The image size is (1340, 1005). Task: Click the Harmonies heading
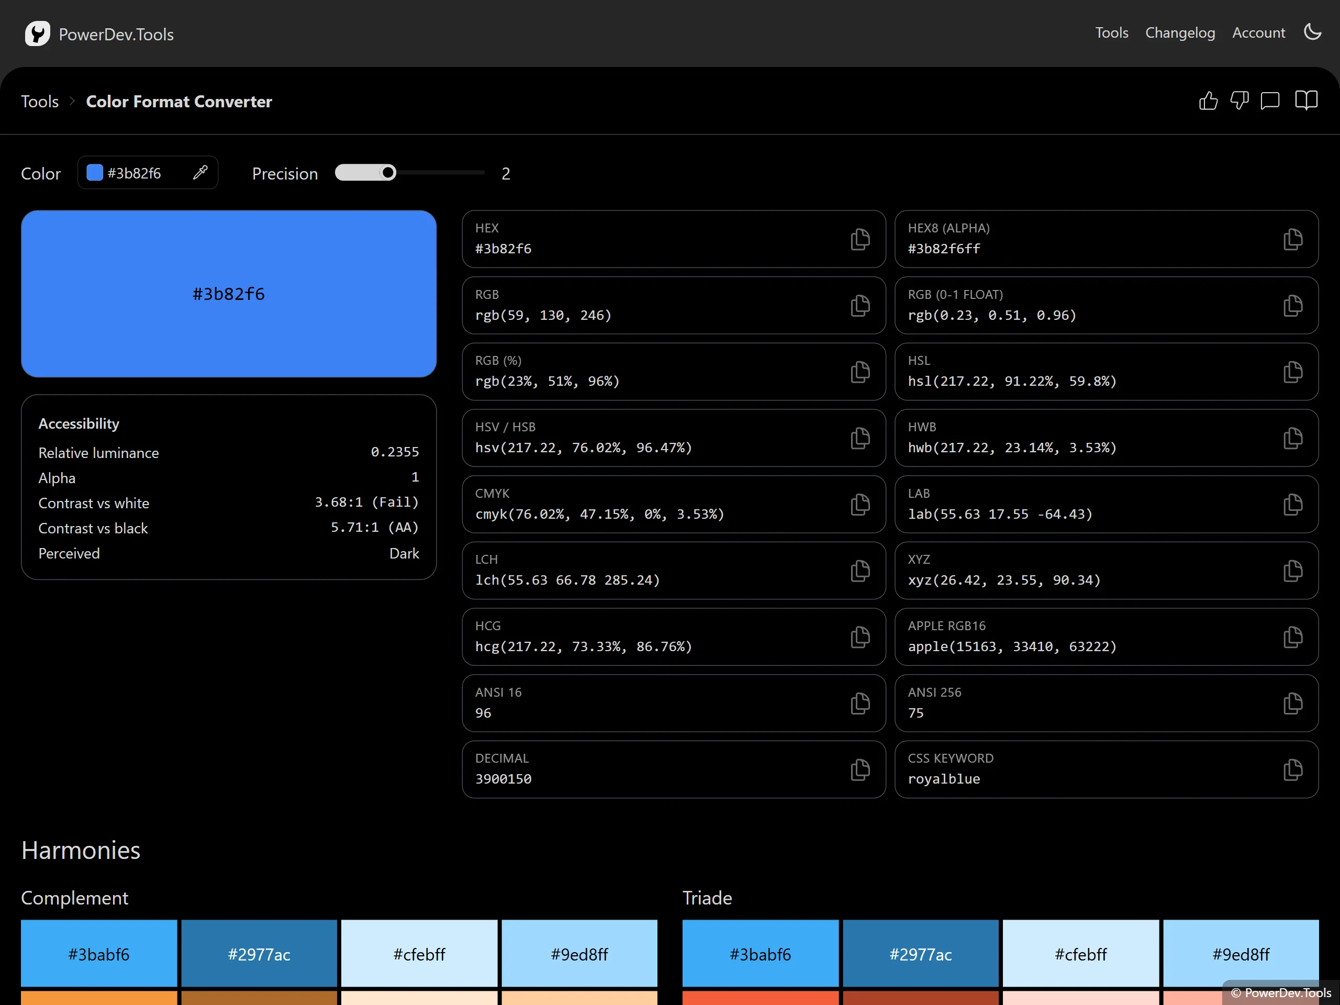(81, 850)
